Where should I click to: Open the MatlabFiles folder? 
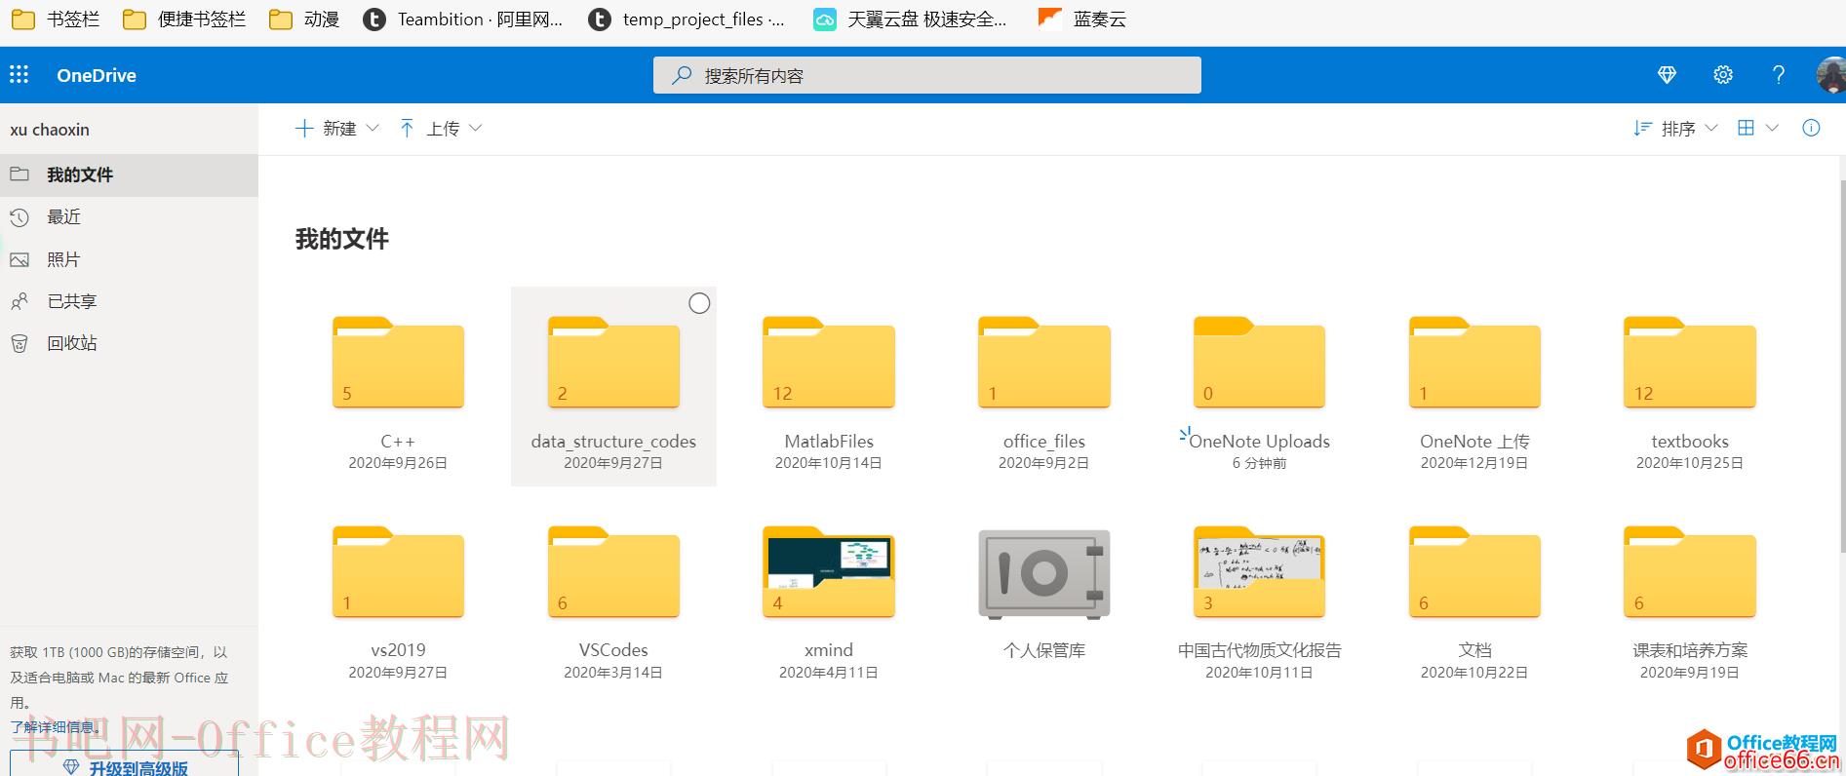829,363
